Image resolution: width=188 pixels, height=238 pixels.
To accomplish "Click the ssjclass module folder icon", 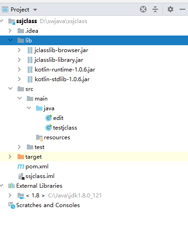I will pos(12,21).
